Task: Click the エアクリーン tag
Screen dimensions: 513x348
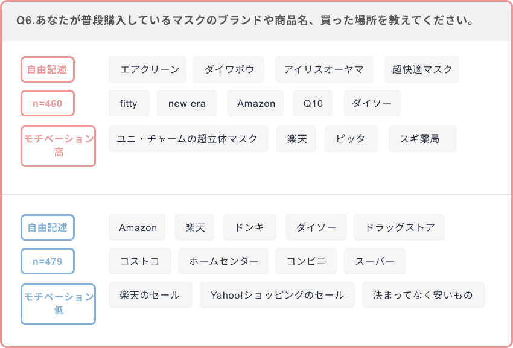Action: pos(147,69)
